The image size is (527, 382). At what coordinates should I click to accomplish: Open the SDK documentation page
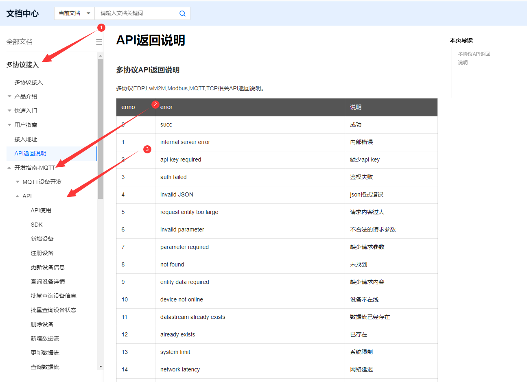35,224
